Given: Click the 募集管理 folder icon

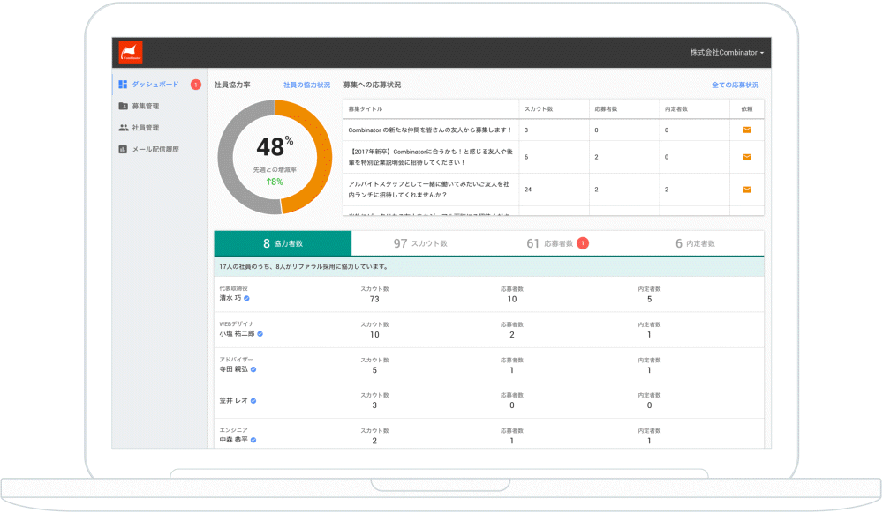Looking at the screenshot, I should (123, 106).
